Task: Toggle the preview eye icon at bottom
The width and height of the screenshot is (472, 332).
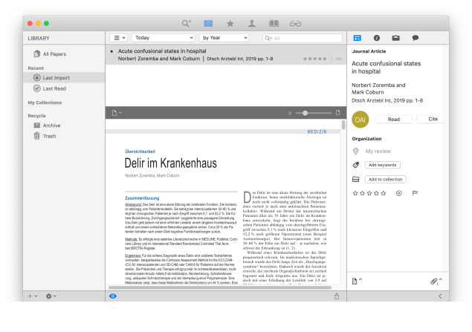Action: click(x=113, y=296)
